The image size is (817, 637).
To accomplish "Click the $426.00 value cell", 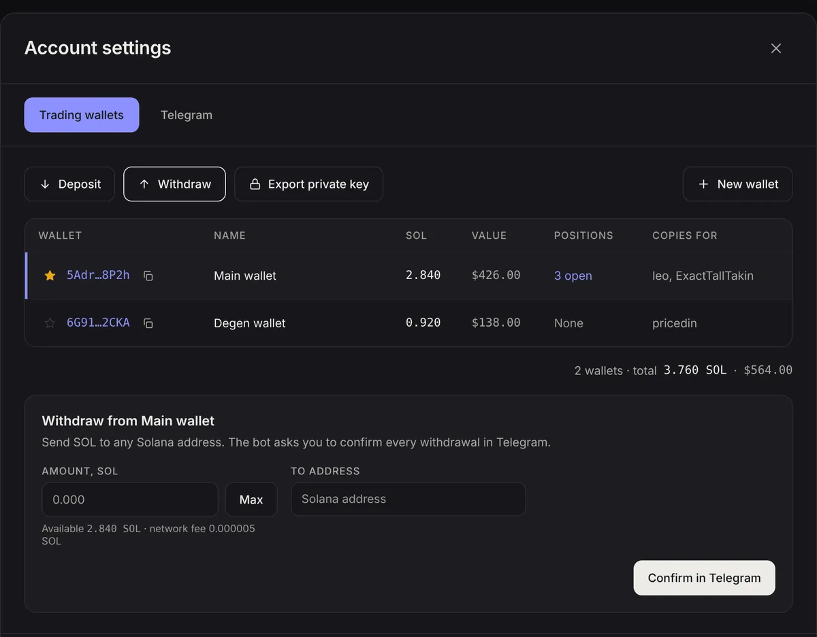I will click(496, 276).
